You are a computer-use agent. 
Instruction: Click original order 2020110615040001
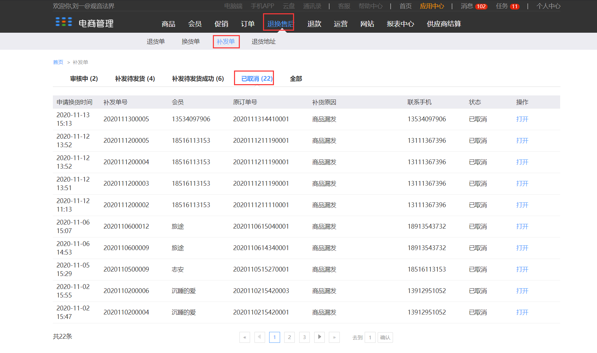pos(261,227)
